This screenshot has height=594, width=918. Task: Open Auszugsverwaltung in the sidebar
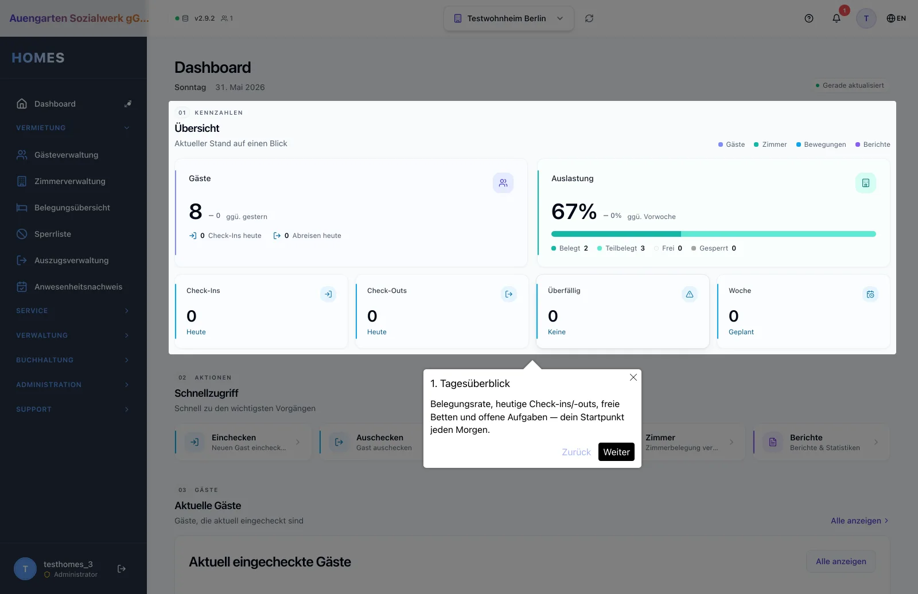point(73,260)
